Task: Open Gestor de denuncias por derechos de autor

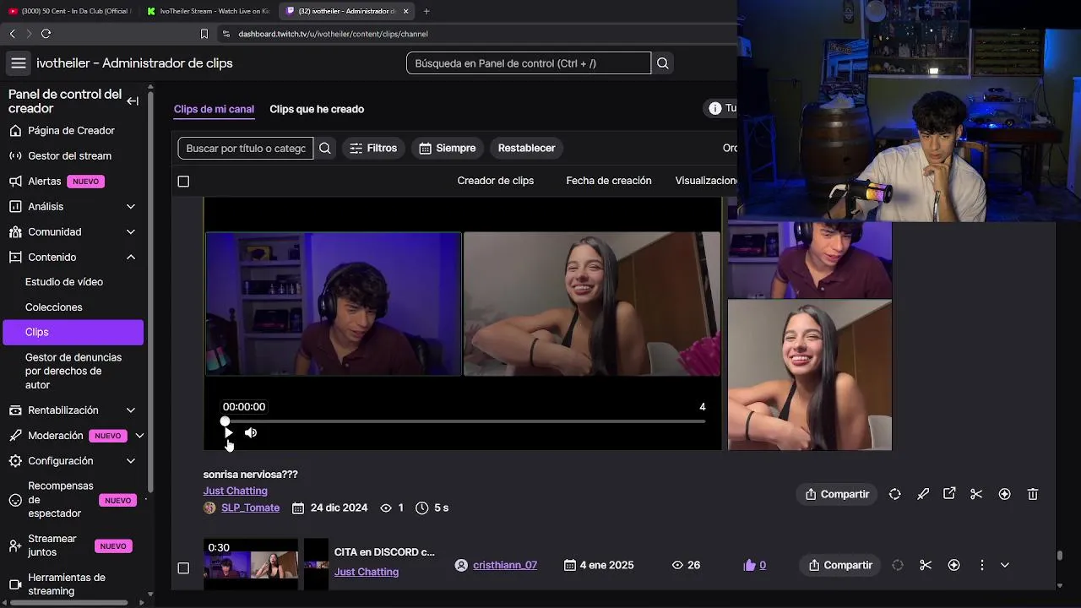Action: (x=74, y=371)
